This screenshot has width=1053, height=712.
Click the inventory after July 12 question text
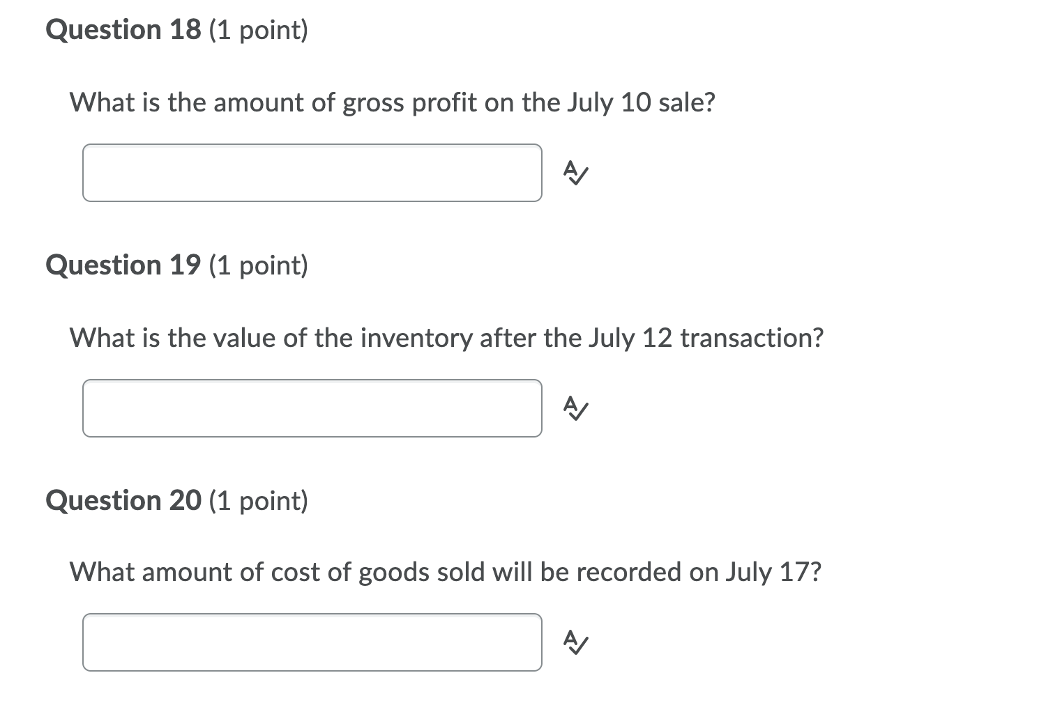click(x=446, y=338)
